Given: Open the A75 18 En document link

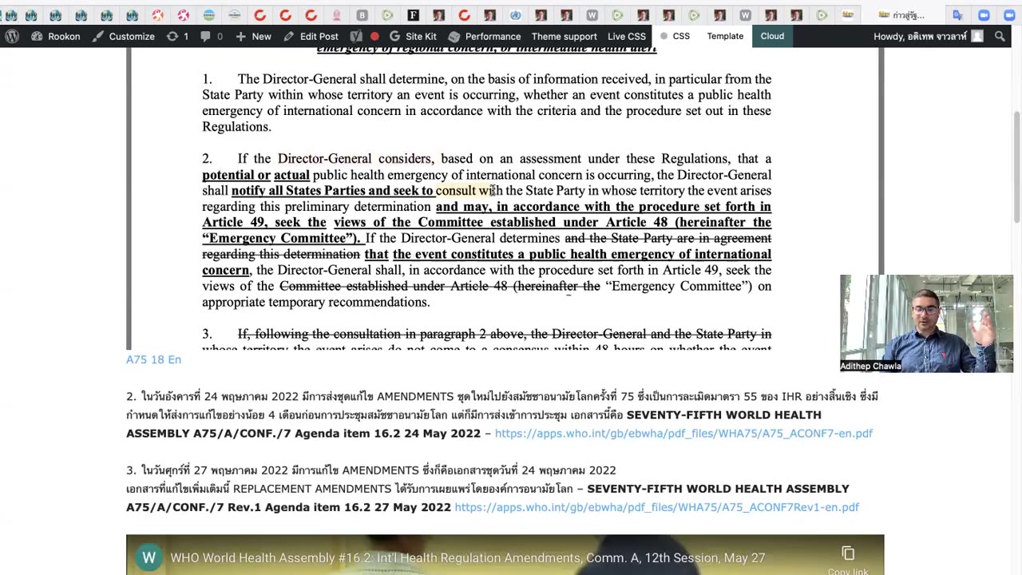Looking at the screenshot, I should pos(153,359).
